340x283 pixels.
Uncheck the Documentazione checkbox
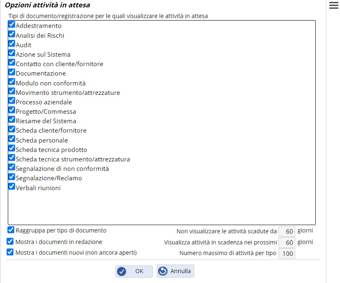pyautogui.click(x=12, y=73)
